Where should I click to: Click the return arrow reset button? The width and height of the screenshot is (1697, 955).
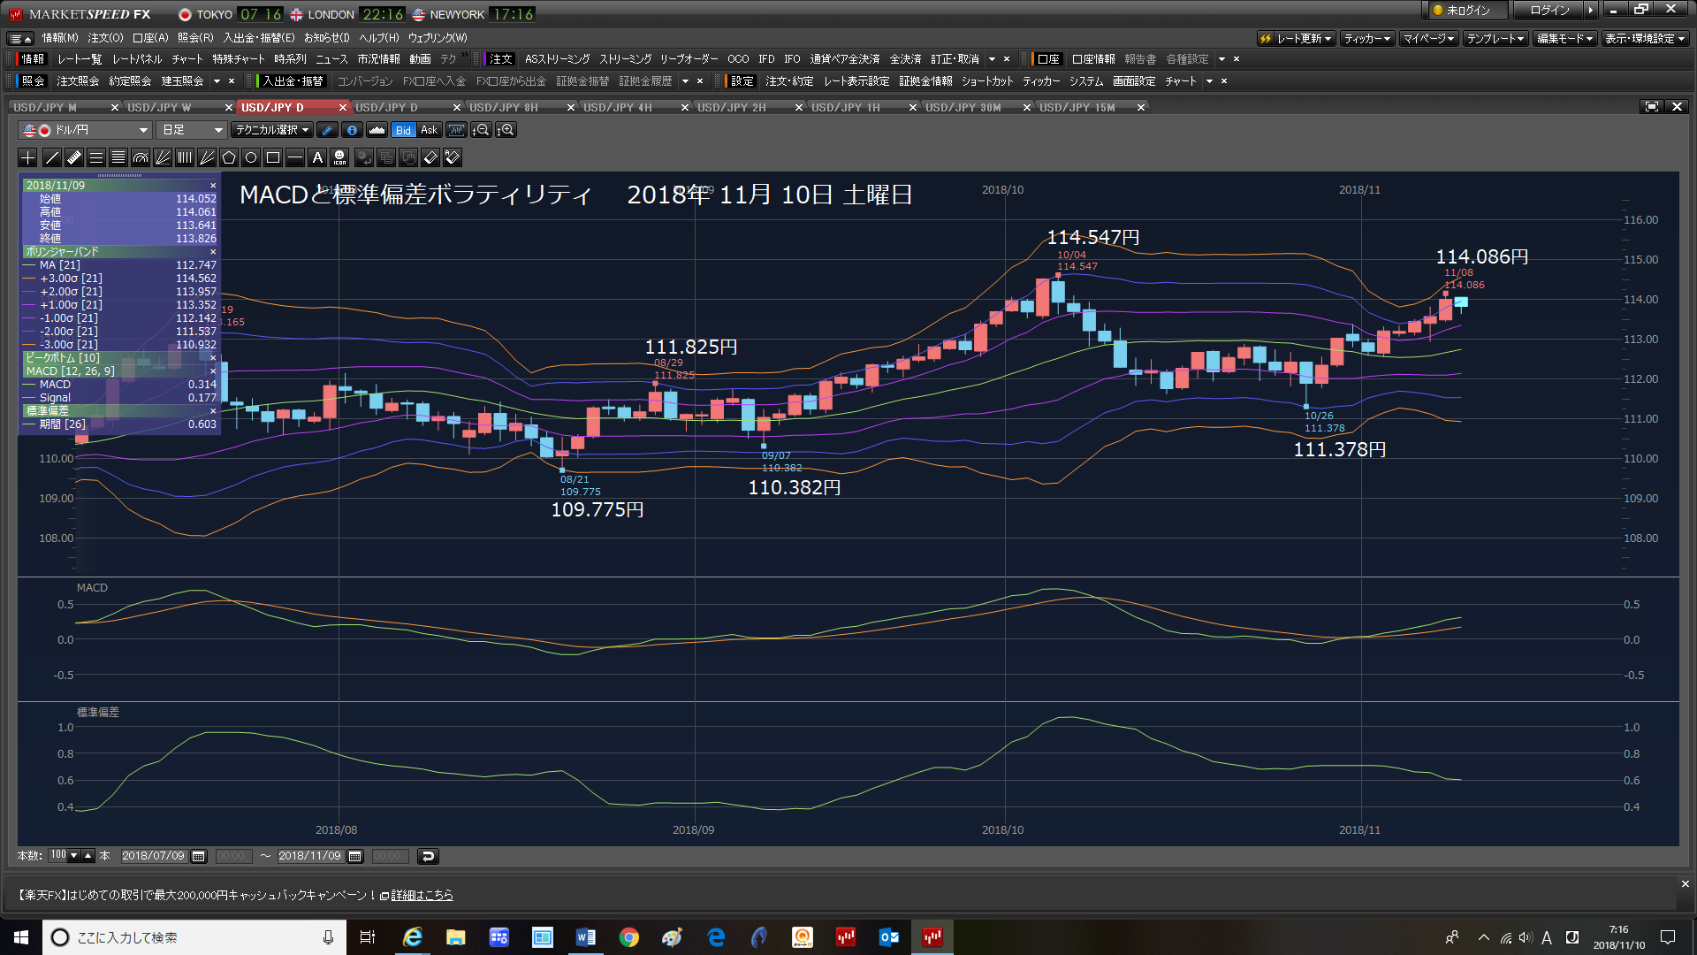tap(428, 856)
